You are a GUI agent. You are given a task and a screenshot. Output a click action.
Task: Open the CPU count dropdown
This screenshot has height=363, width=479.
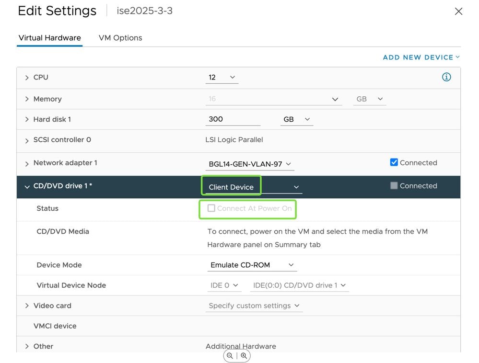click(222, 77)
